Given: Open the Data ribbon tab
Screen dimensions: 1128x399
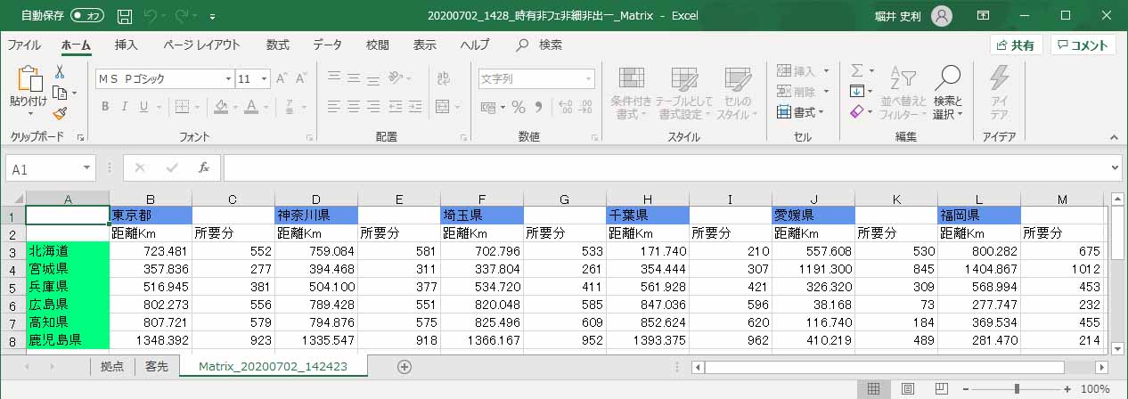Looking at the screenshot, I should click(x=327, y=45).
